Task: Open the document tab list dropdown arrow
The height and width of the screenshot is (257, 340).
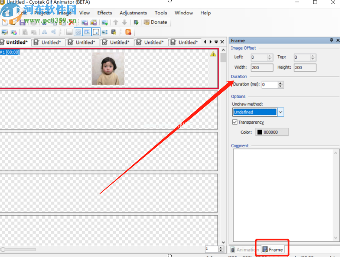Action: tap(216, 42)
